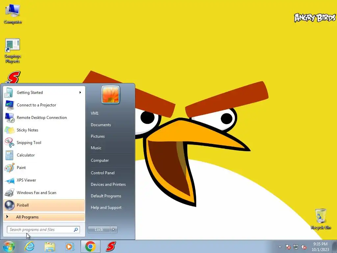Launch Remote Desktop Connection icon
The width and height of the screenshot is (337, 253).
pyautogui.click(x=9, y=118)
